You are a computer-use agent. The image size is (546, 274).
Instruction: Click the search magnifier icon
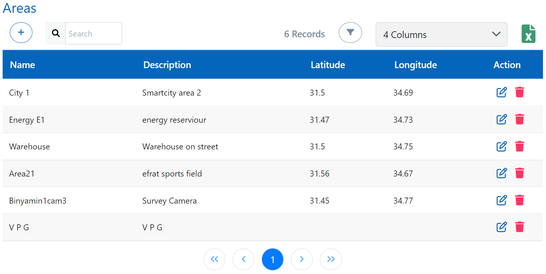tap(56, 33)
